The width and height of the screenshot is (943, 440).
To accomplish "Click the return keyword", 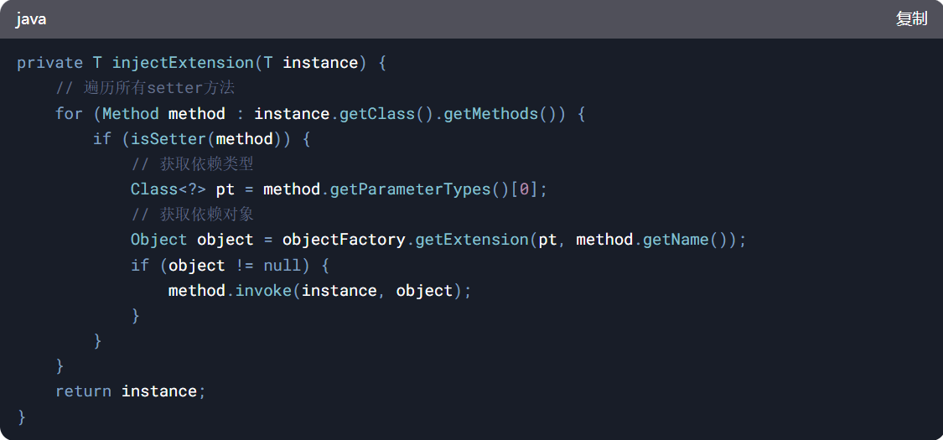I will click(83, 391).
